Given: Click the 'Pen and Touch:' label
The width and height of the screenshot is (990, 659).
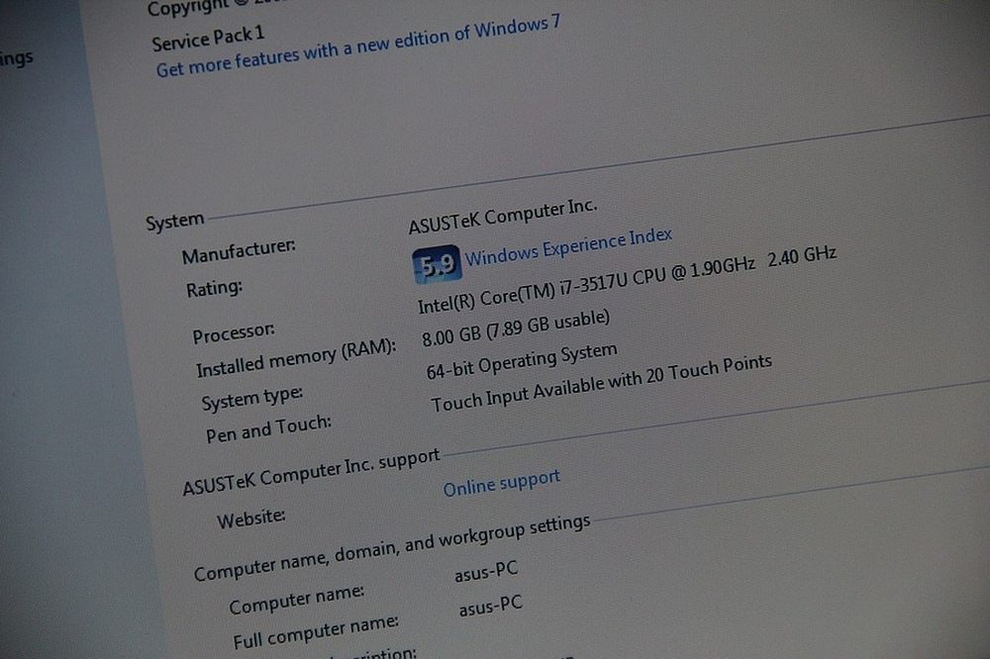Looking at the screenshot, I should (268, 428).
